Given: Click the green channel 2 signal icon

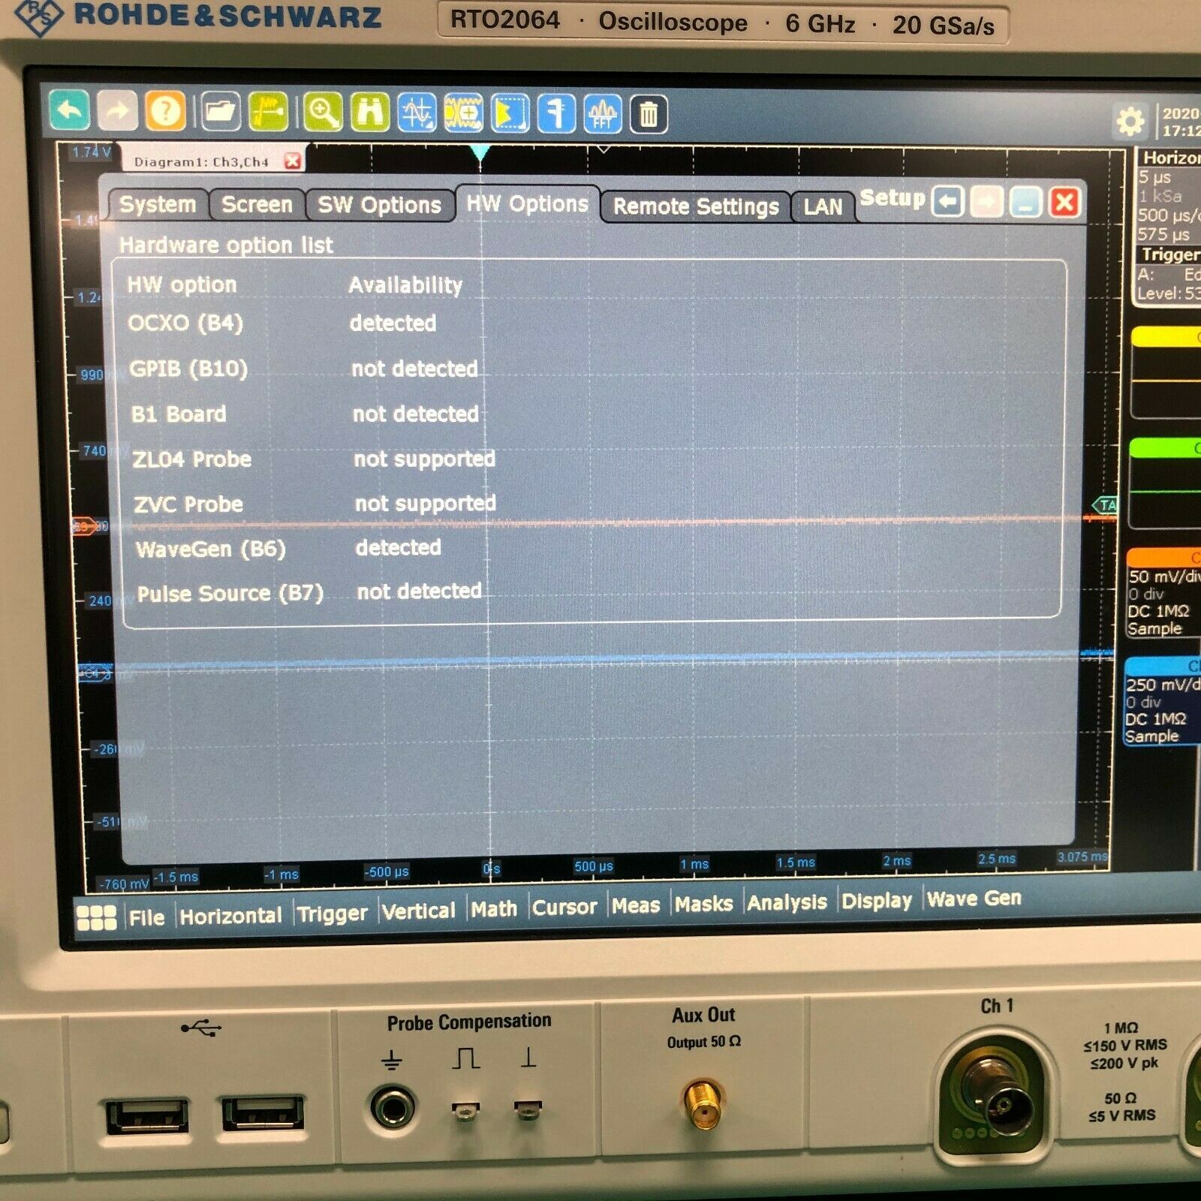Looking at the screenshot, I should pyautogui.click(x=1166, y=483).
